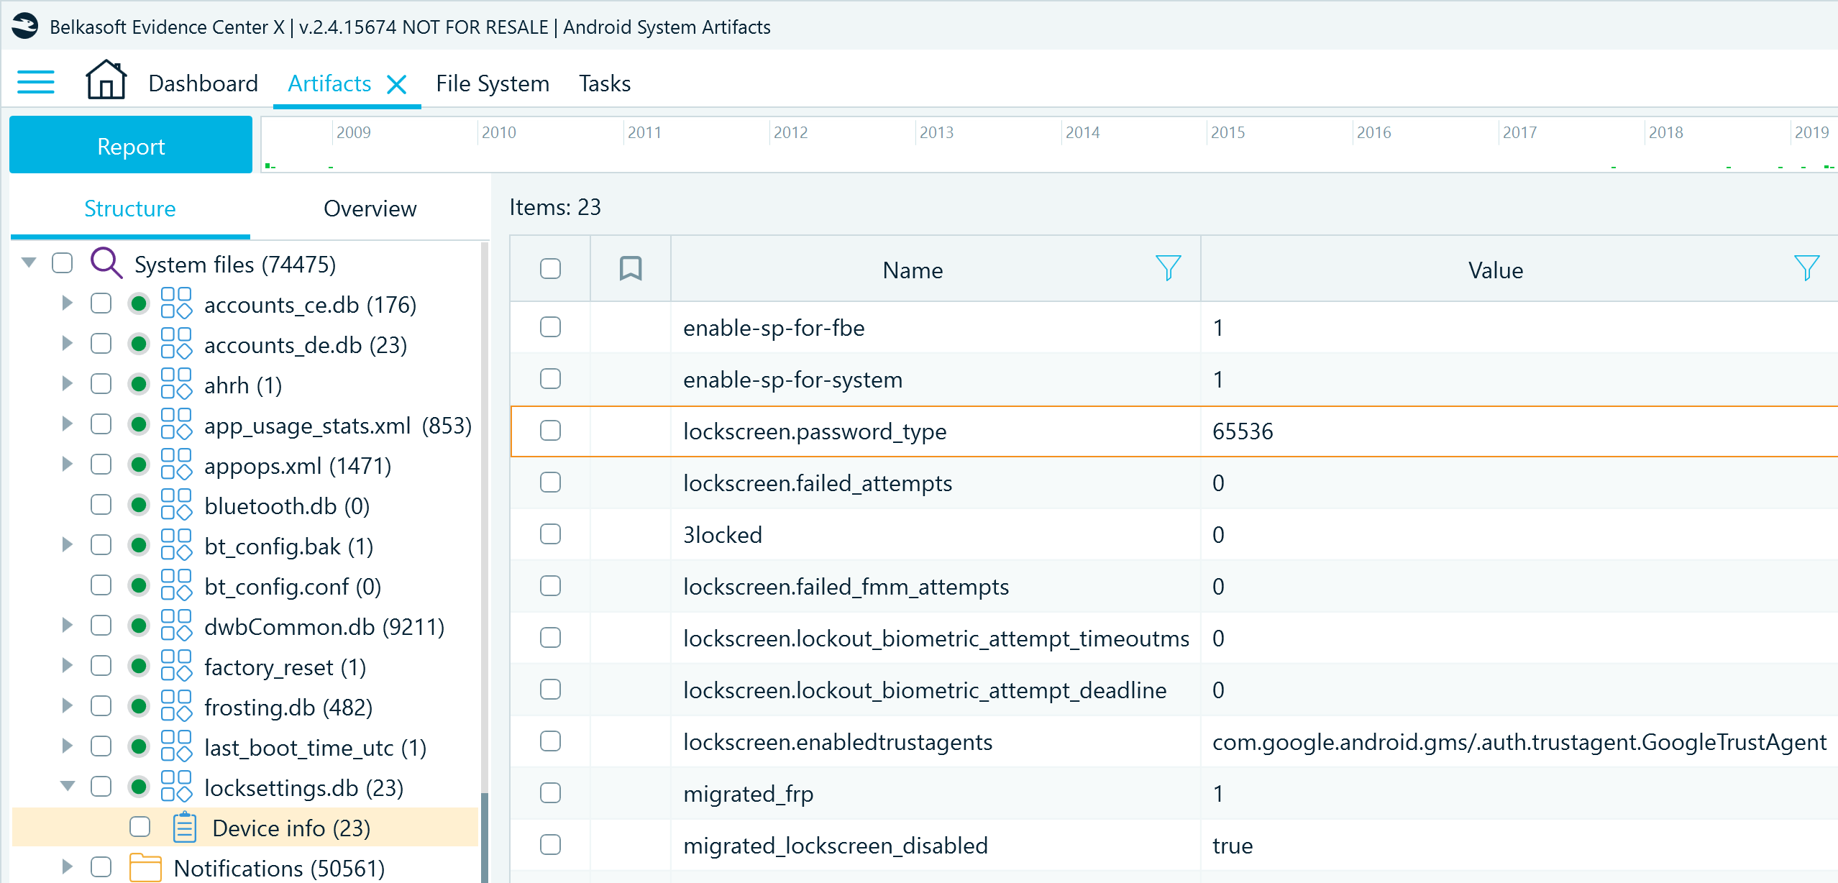The width and height of the screenshot is (1838, 883).
Task: Click bt_config.conf artifact type icon
Action: click(176, 585)
